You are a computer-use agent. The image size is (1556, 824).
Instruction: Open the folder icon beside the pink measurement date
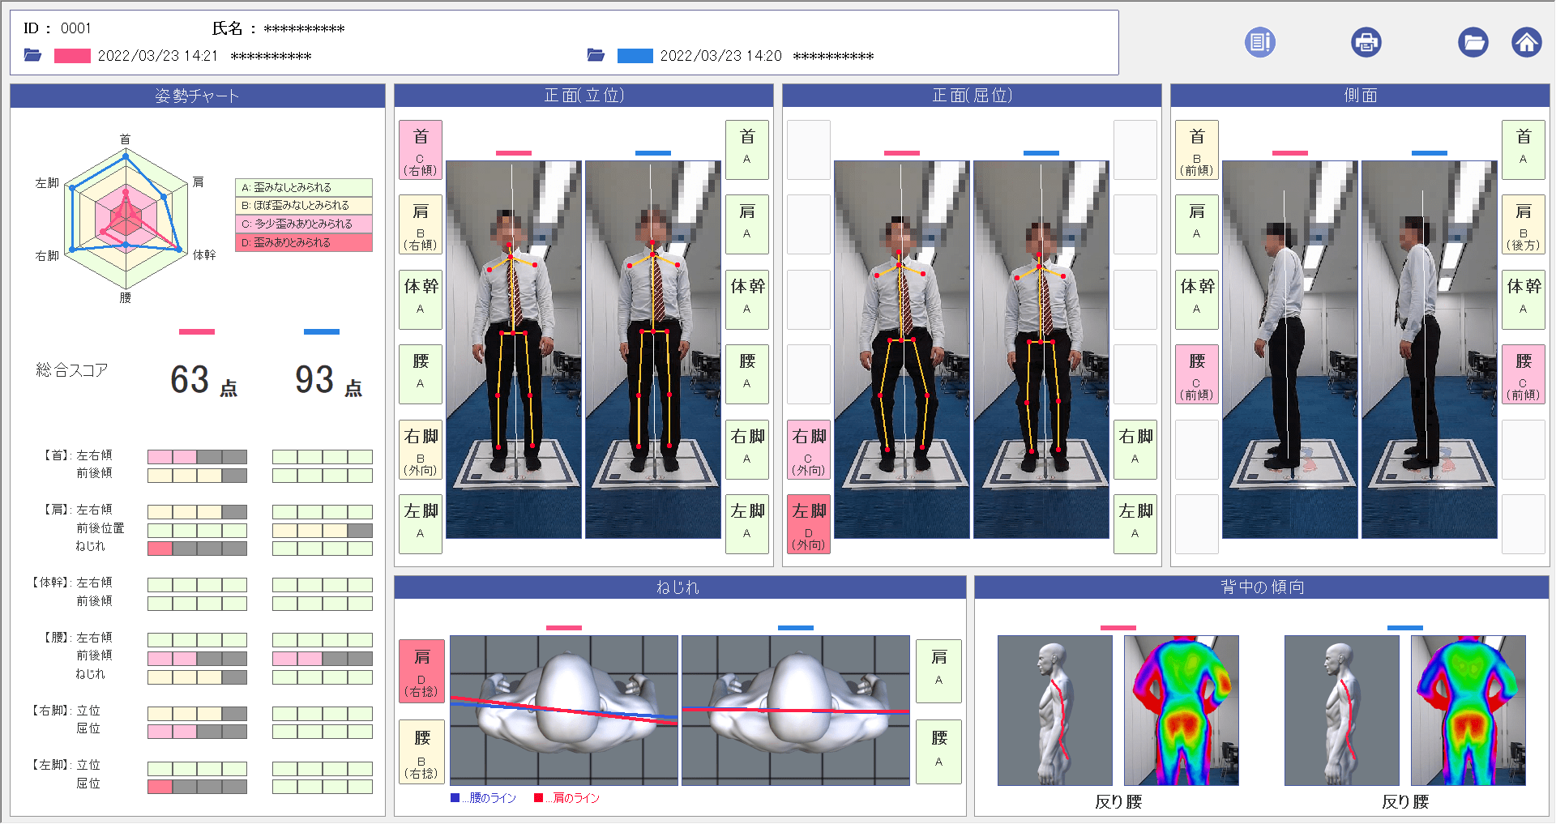[32, 55]
